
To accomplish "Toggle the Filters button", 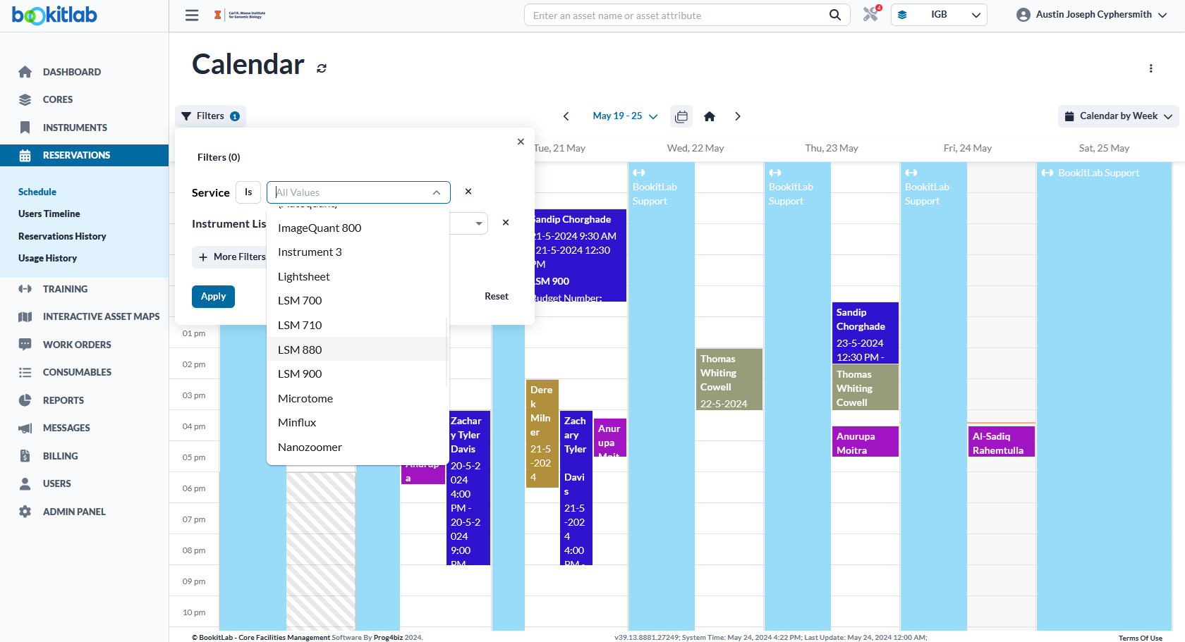I will [x=210, y=116].
